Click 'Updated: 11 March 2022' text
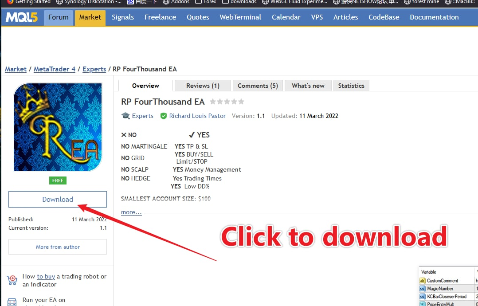The height and width of the screenshot is (306, 478). coord(305,116)
